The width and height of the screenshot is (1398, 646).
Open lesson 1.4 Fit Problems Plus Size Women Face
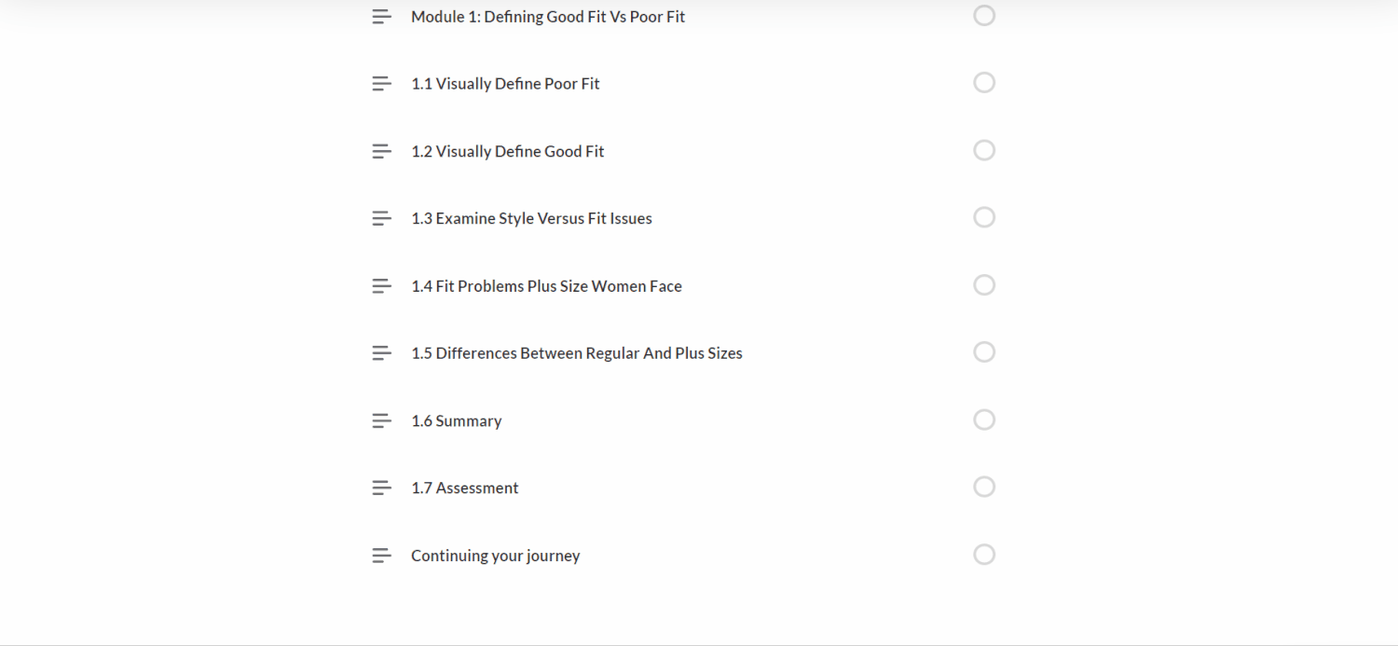[546, 286]
